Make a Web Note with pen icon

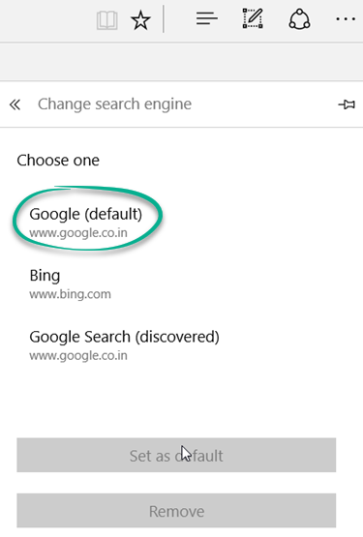coord(253,18)
